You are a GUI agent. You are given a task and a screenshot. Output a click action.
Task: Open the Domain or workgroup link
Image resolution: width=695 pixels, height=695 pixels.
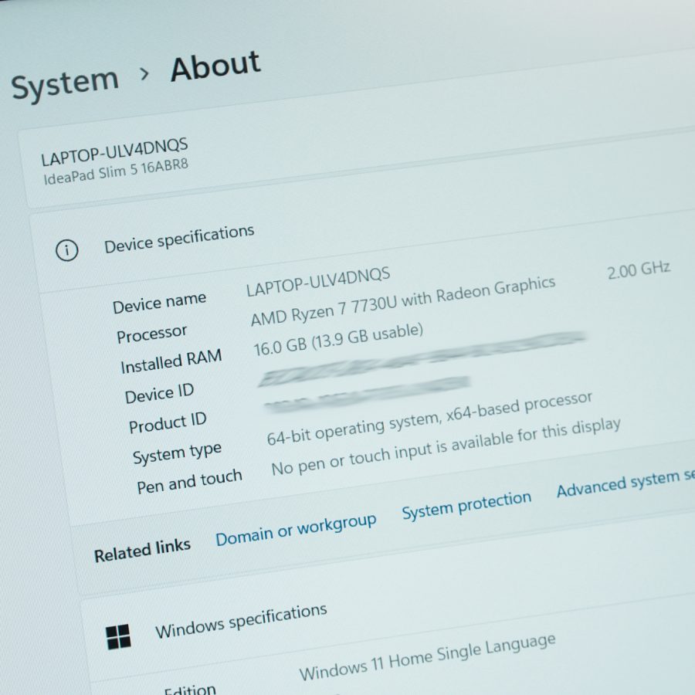(296, 529)
